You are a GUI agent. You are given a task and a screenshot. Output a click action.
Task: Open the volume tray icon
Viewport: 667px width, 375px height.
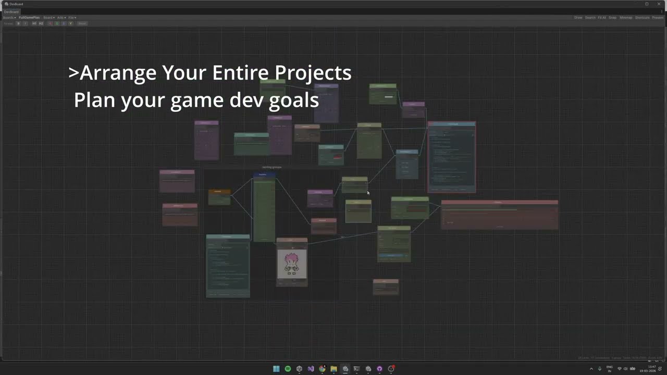626,369
